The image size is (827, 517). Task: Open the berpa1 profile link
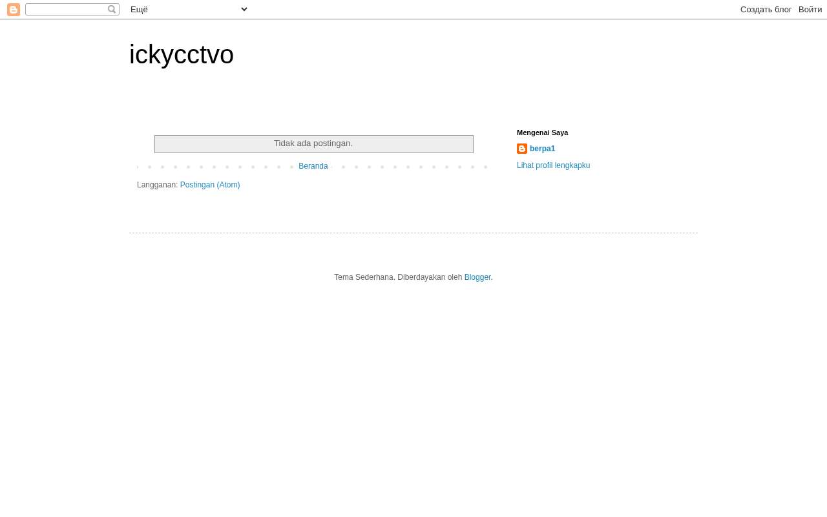click(x=542, y=149)
